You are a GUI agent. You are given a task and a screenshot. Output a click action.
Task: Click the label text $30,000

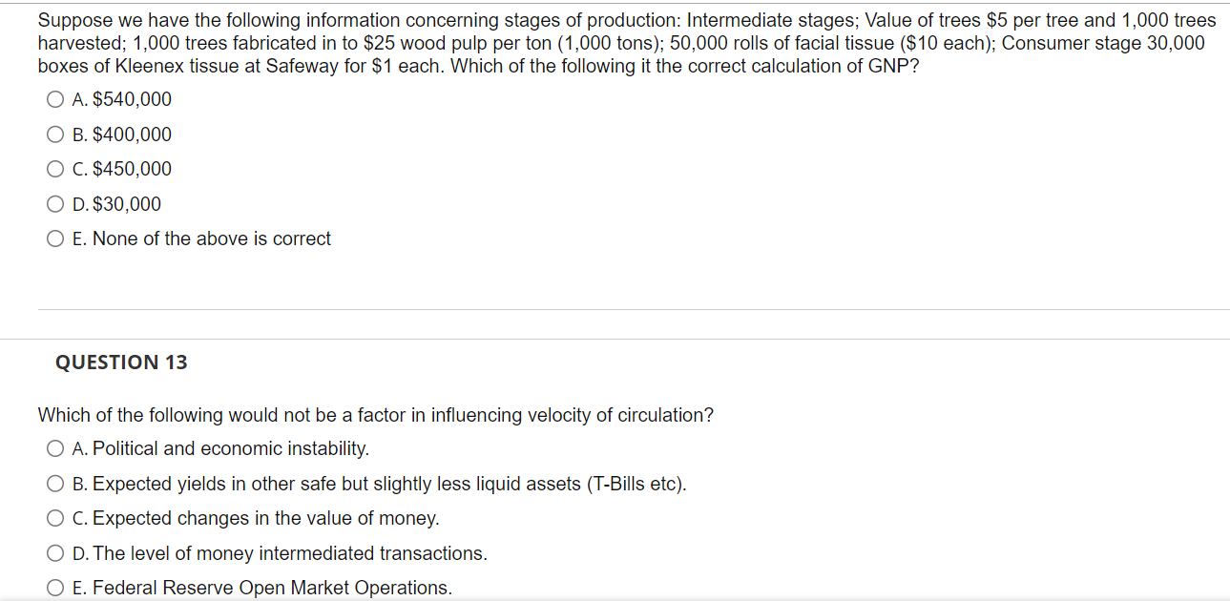coord(119,203)
